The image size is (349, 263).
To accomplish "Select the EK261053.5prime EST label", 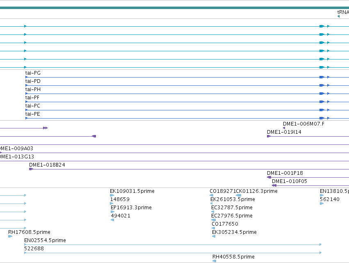I will coord(233,199).
